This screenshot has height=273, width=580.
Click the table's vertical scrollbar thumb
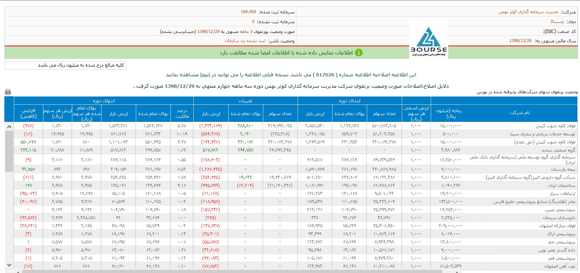(x=9, y=151)
